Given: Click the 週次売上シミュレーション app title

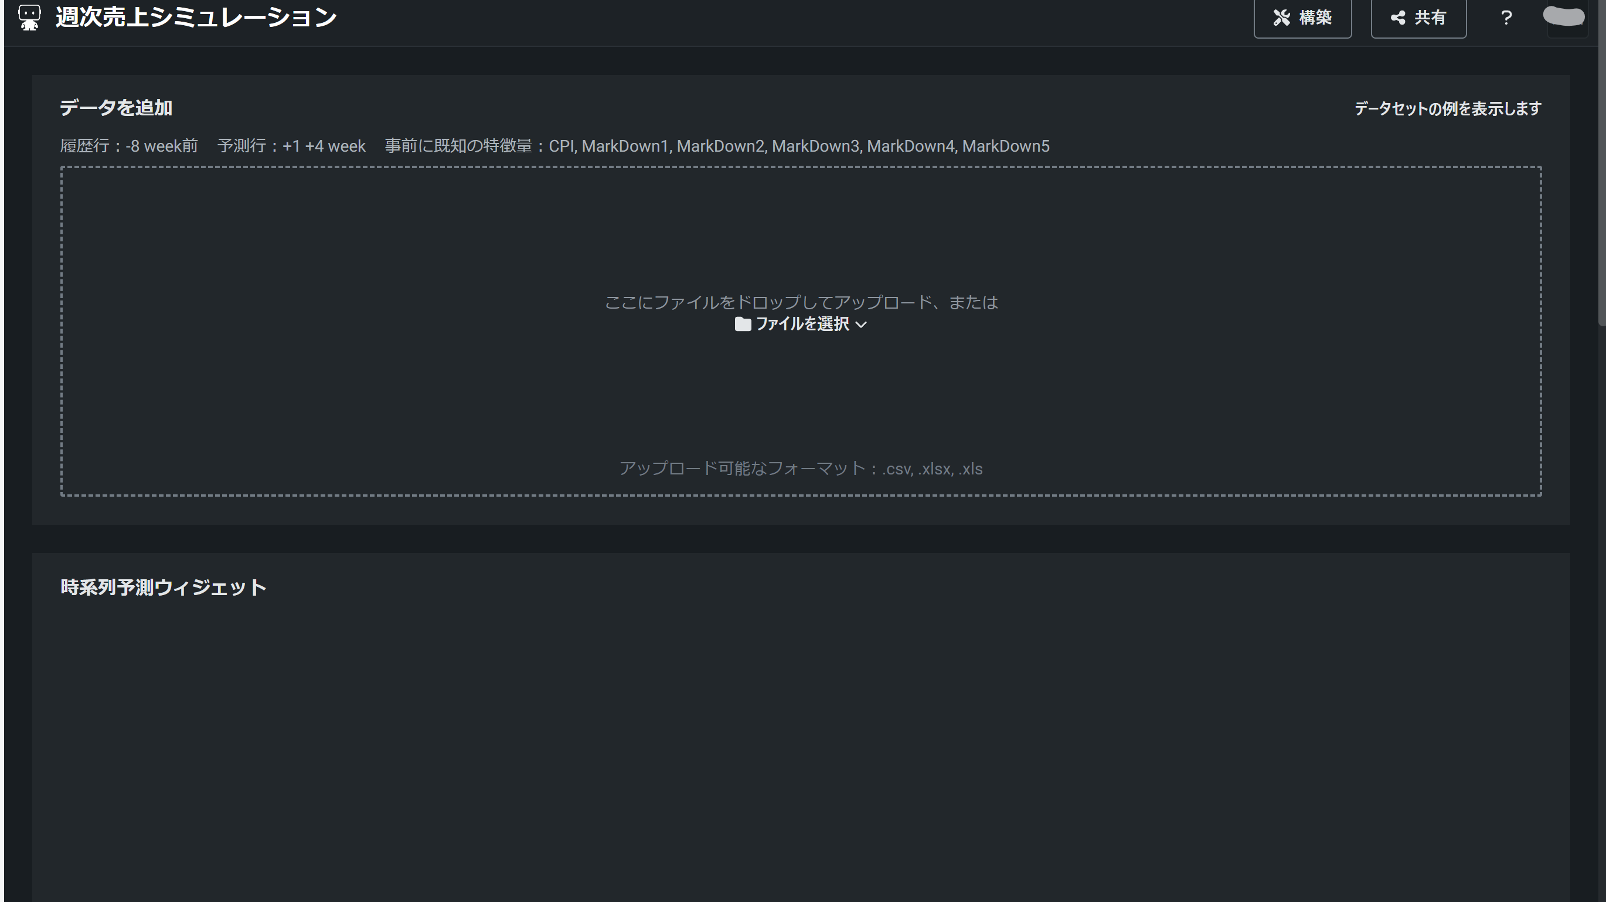Looking at the screenshot, I should tap(196, 18).
